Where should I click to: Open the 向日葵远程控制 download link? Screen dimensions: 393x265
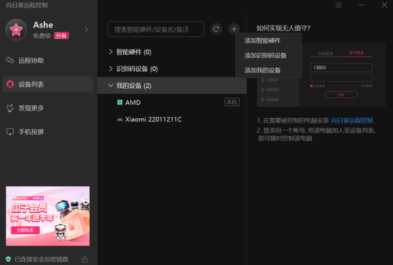click(x=352, y=121)
